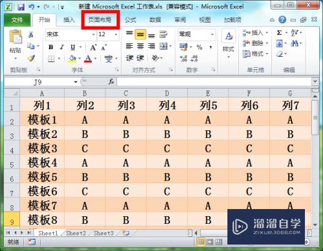
Task: Click the Save icon in quick access
Action: click(x=21, y=7)
